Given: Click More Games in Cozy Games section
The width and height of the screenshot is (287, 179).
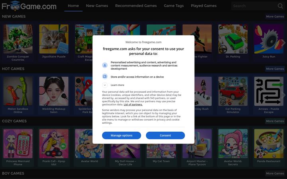Looking at the screenshot, I should point(275,121).
